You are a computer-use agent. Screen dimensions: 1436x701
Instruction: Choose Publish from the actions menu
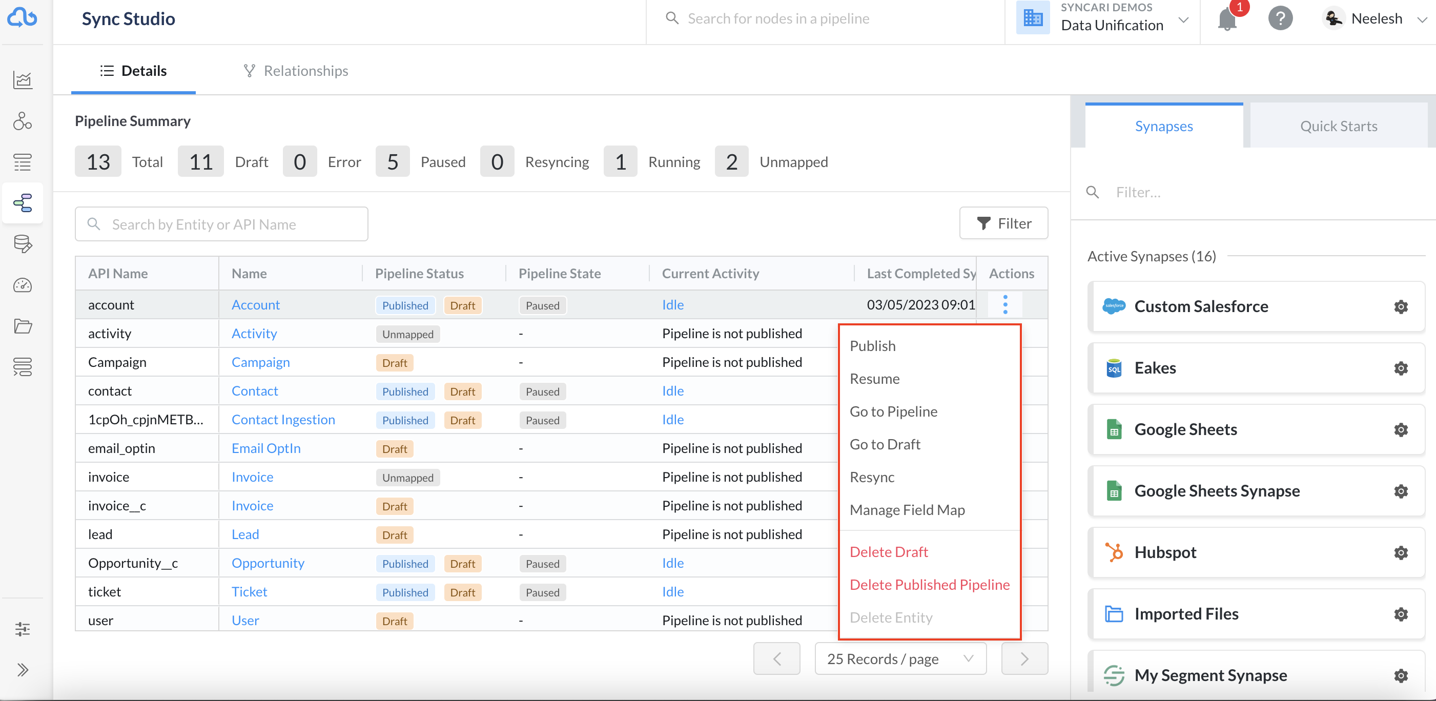[872, 346]
